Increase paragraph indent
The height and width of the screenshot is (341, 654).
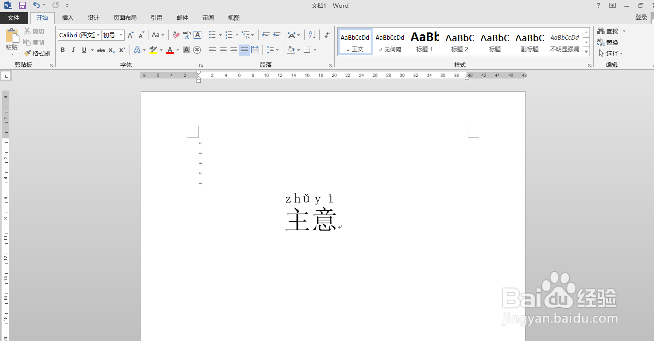click(277, 35)
